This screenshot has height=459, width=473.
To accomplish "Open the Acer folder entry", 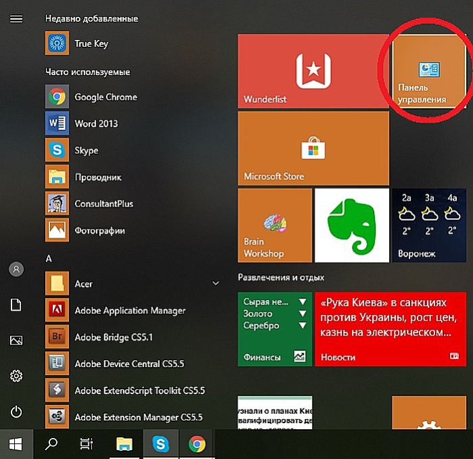I will 133,284.
